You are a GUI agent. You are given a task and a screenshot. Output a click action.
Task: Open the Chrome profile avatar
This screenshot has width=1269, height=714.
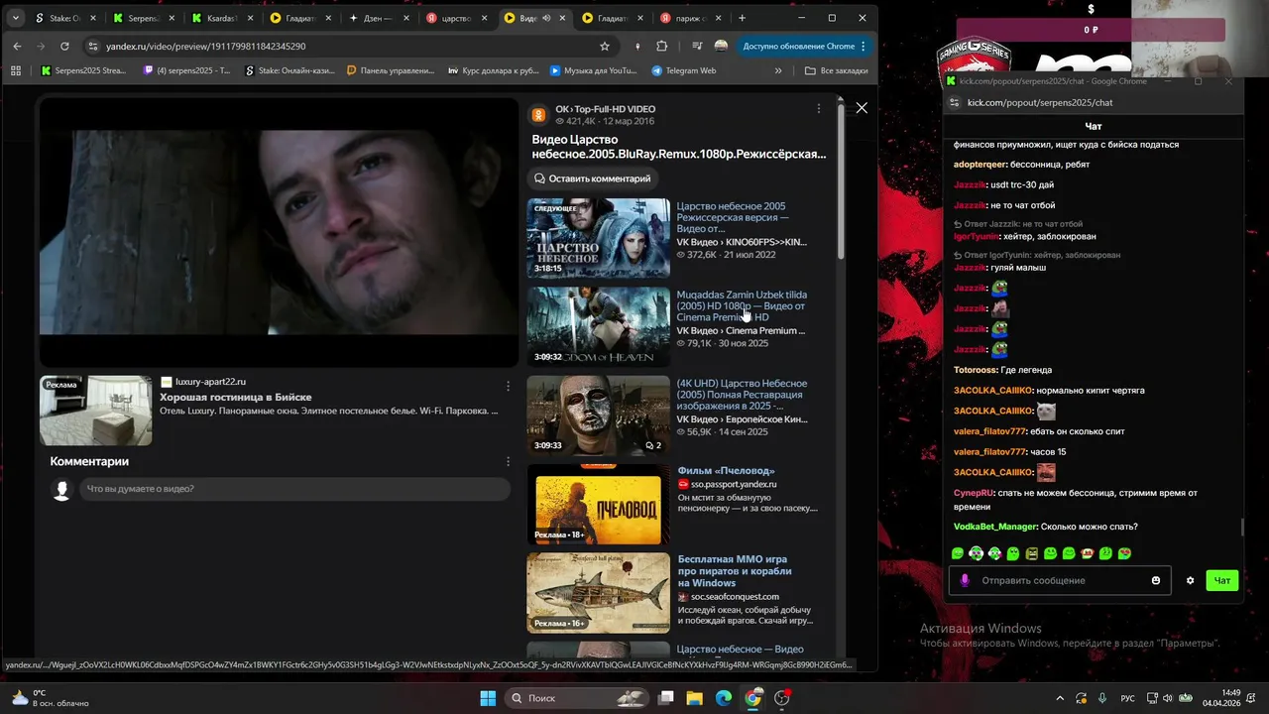[721, 46]
